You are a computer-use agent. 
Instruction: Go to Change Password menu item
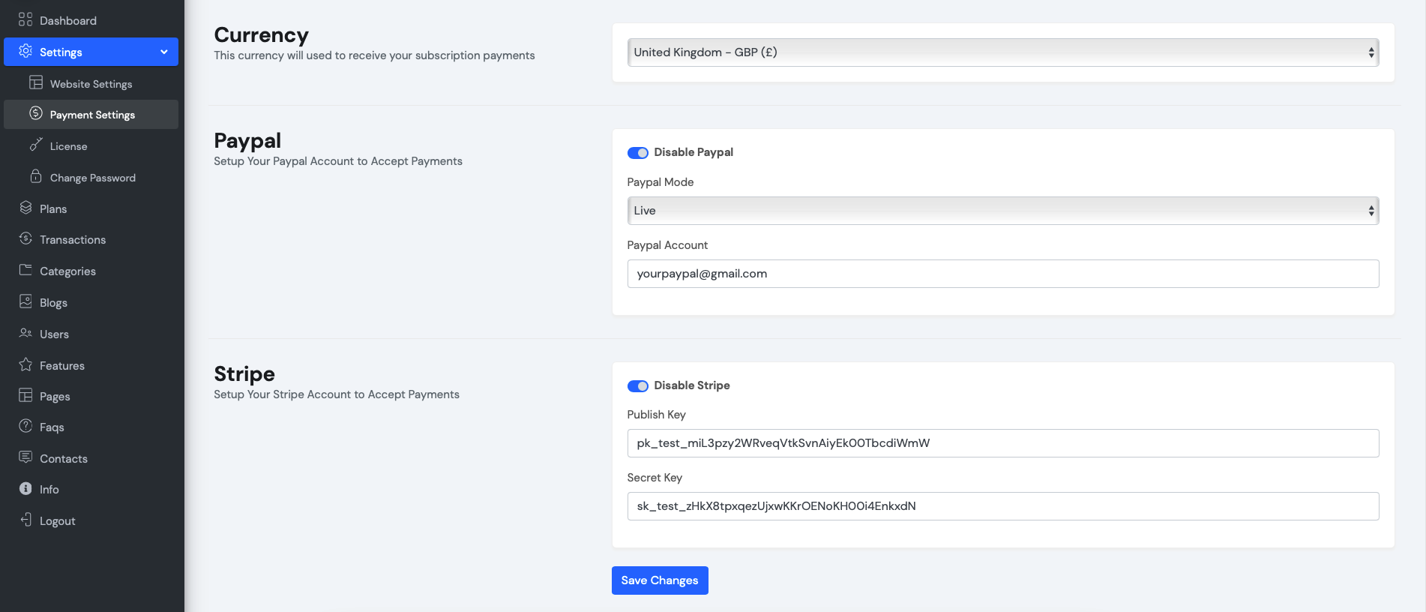point(92,178)
